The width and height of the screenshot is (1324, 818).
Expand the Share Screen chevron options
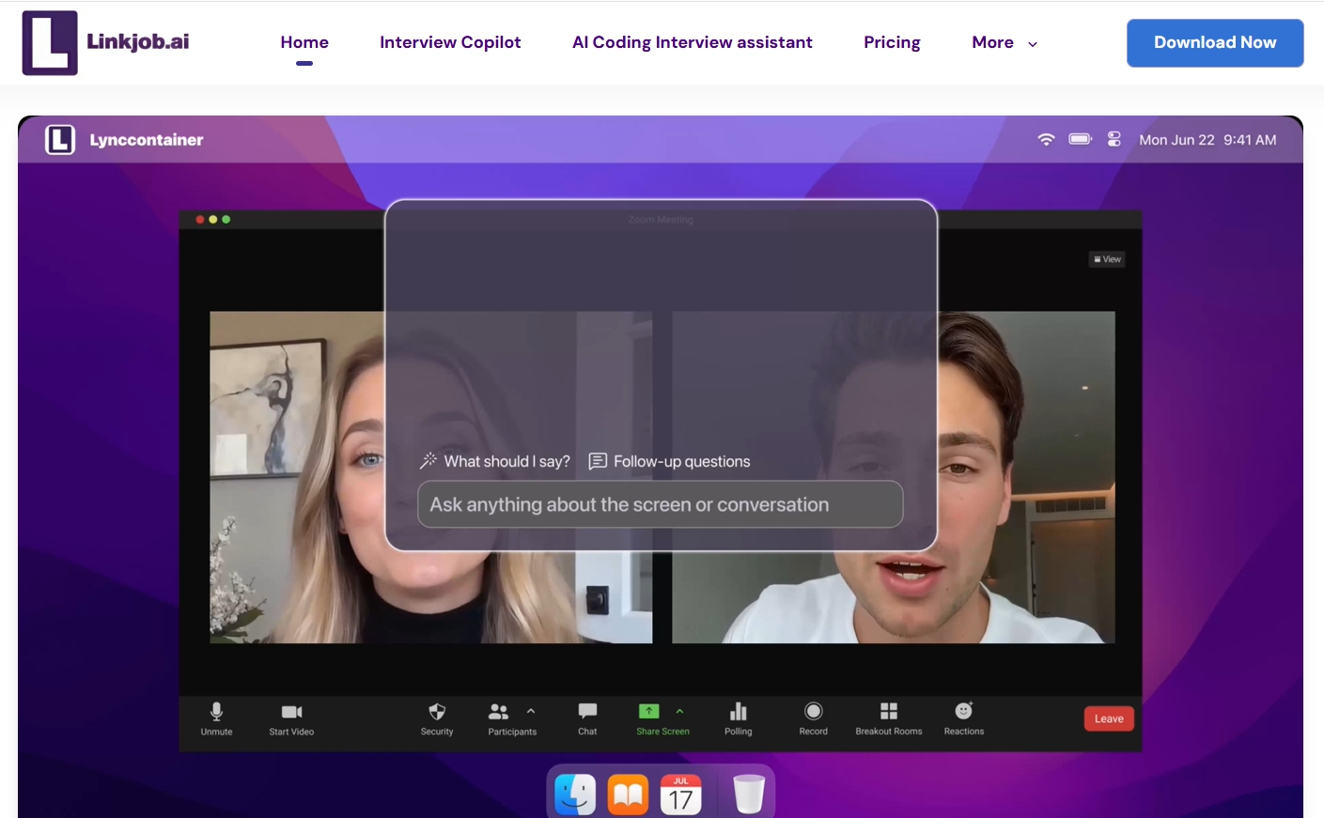(679, 711)
